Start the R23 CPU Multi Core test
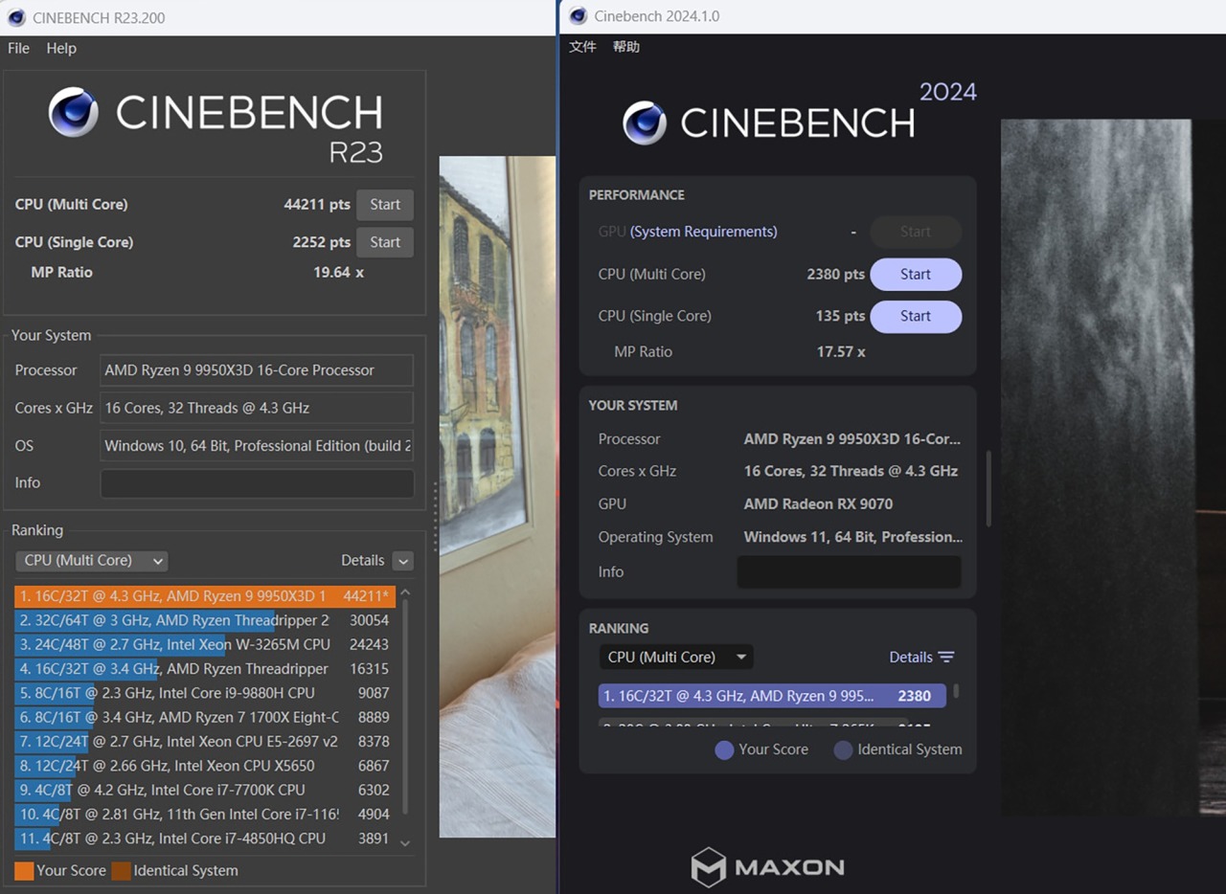This screenshot has width=1226, height=894. [385, 204]
